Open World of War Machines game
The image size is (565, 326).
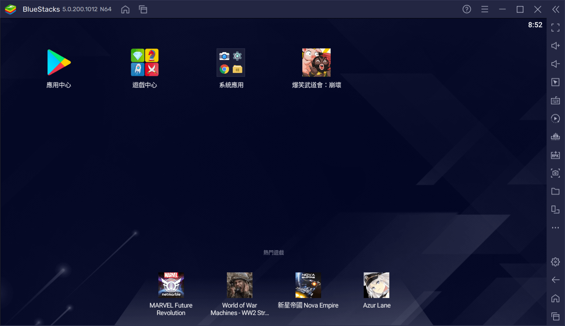(x=240, y=285)
